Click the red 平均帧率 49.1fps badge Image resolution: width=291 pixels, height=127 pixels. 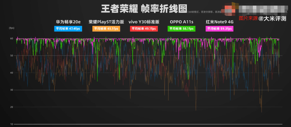tap(144, 29)
